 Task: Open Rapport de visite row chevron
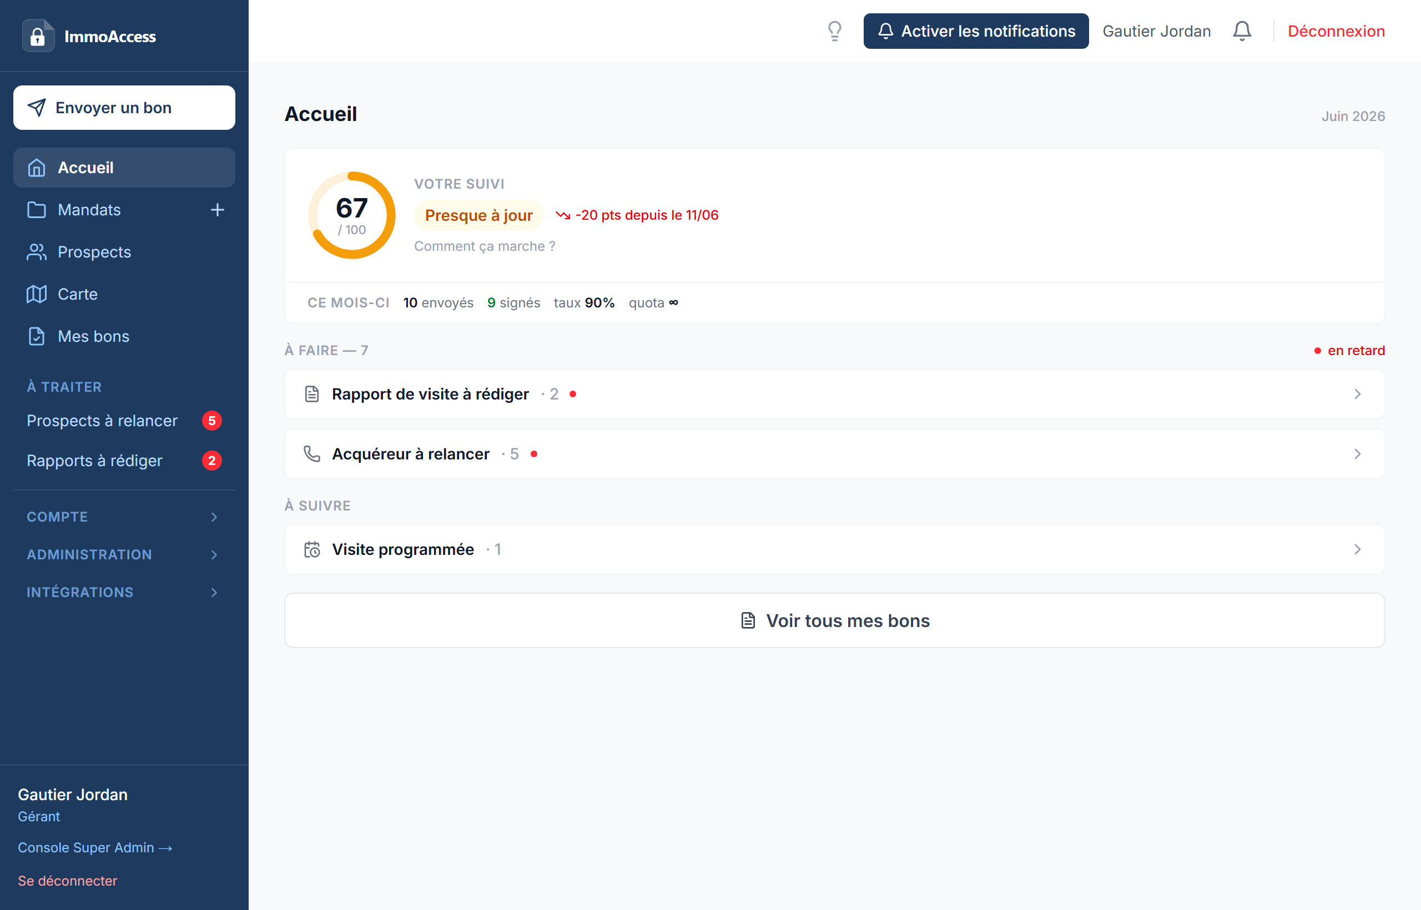pyautogui.click(x=1358, y=394)
